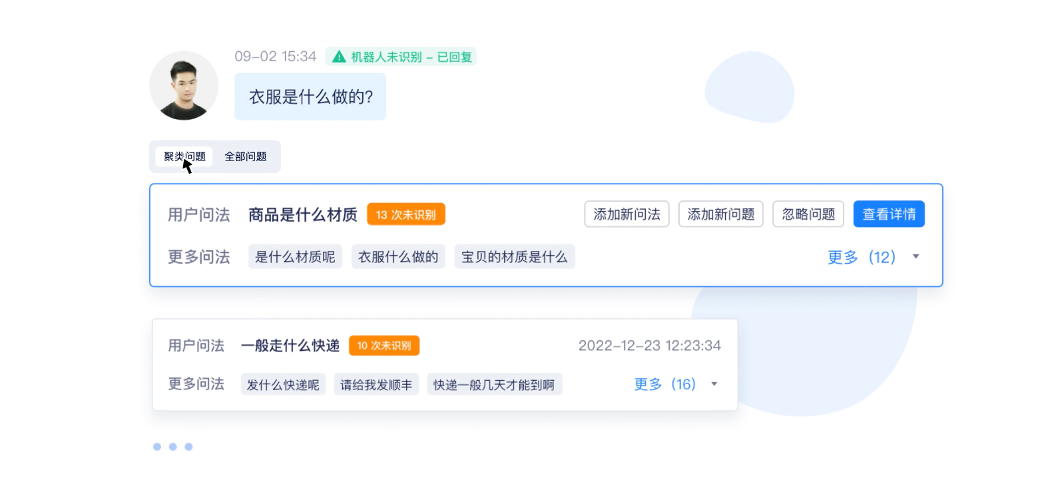Click the green warning triangle icon

click(339, 57)
